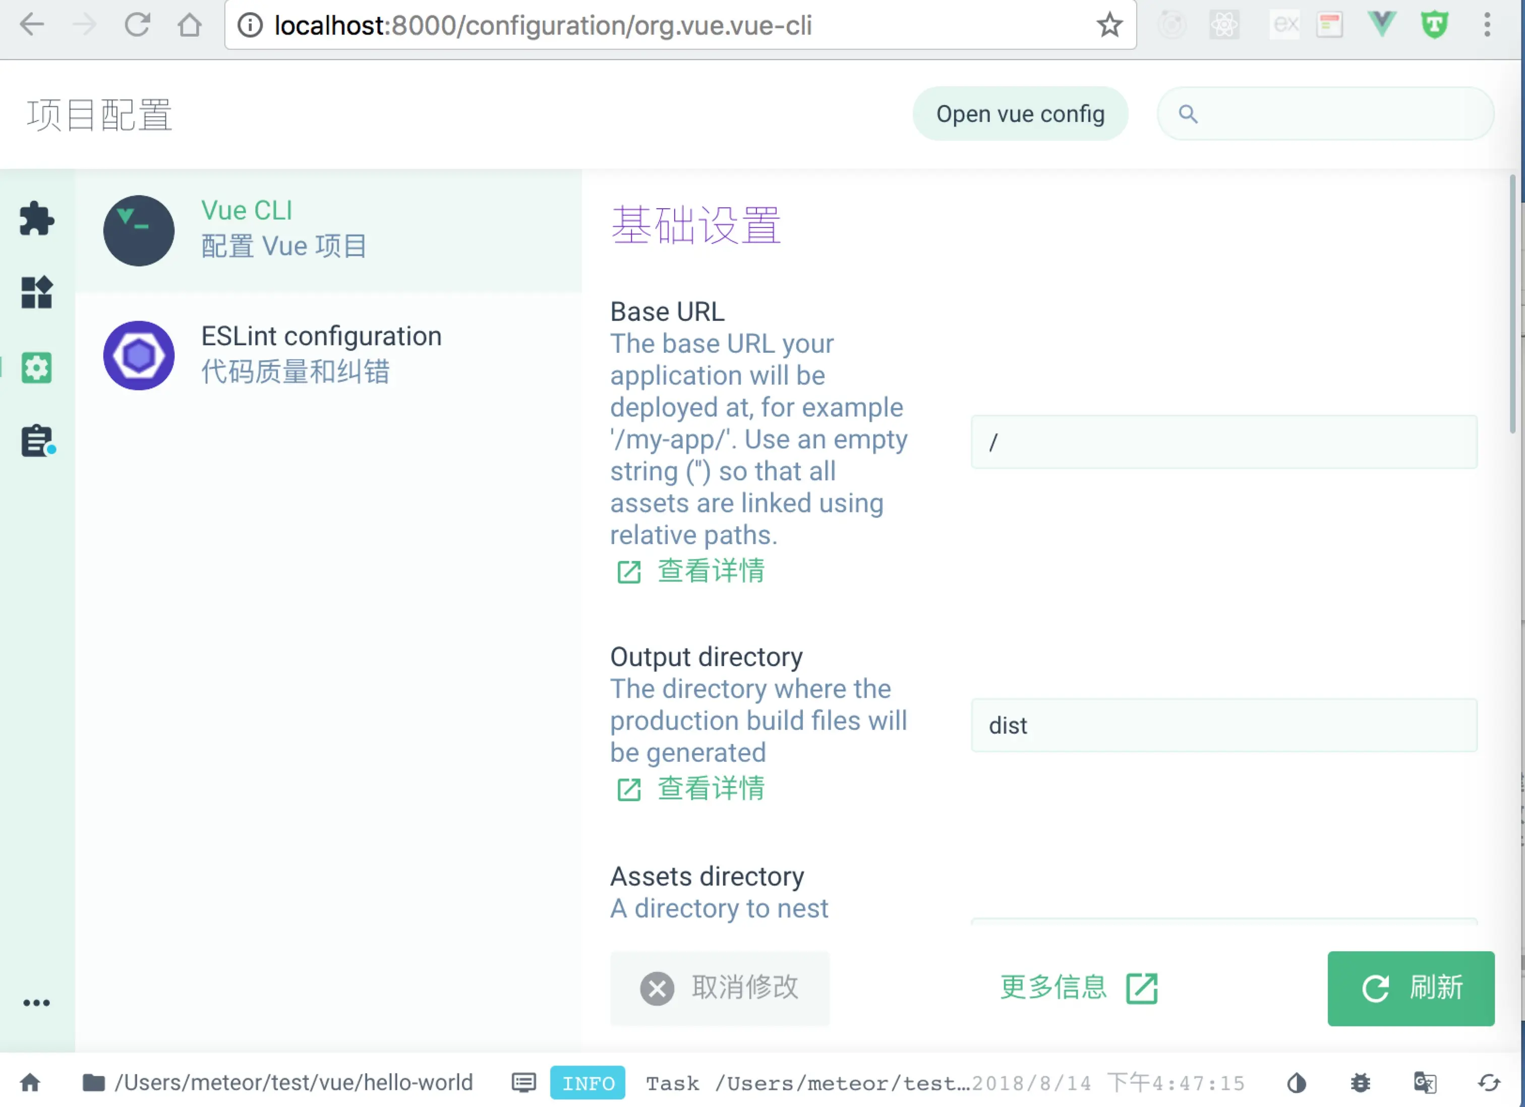1525x1107 pixels.
Task: Click the Base URL input field
Action: 1223,442
